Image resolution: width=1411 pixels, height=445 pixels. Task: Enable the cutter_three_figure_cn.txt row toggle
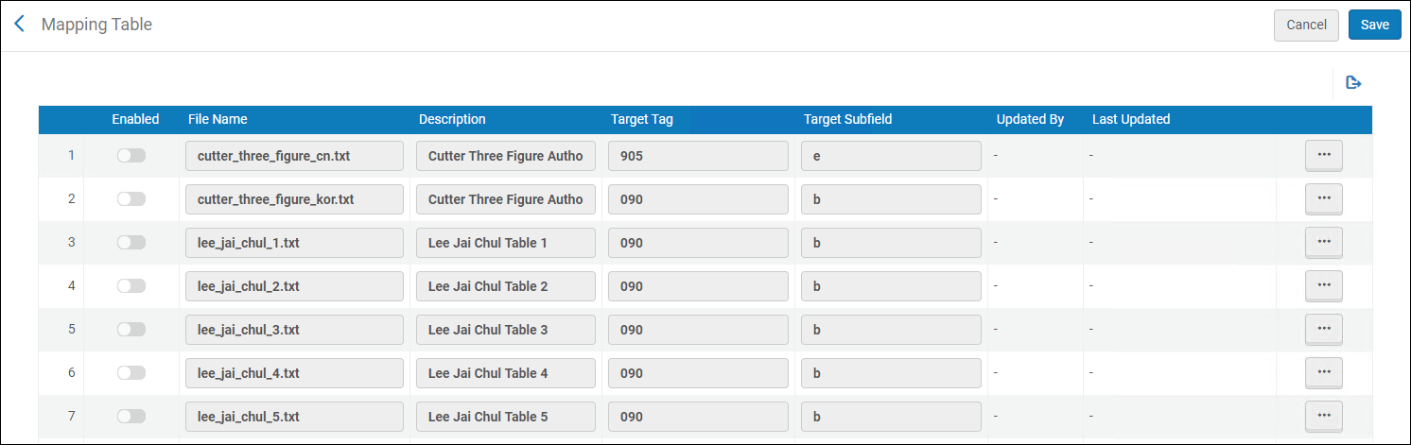131,156
